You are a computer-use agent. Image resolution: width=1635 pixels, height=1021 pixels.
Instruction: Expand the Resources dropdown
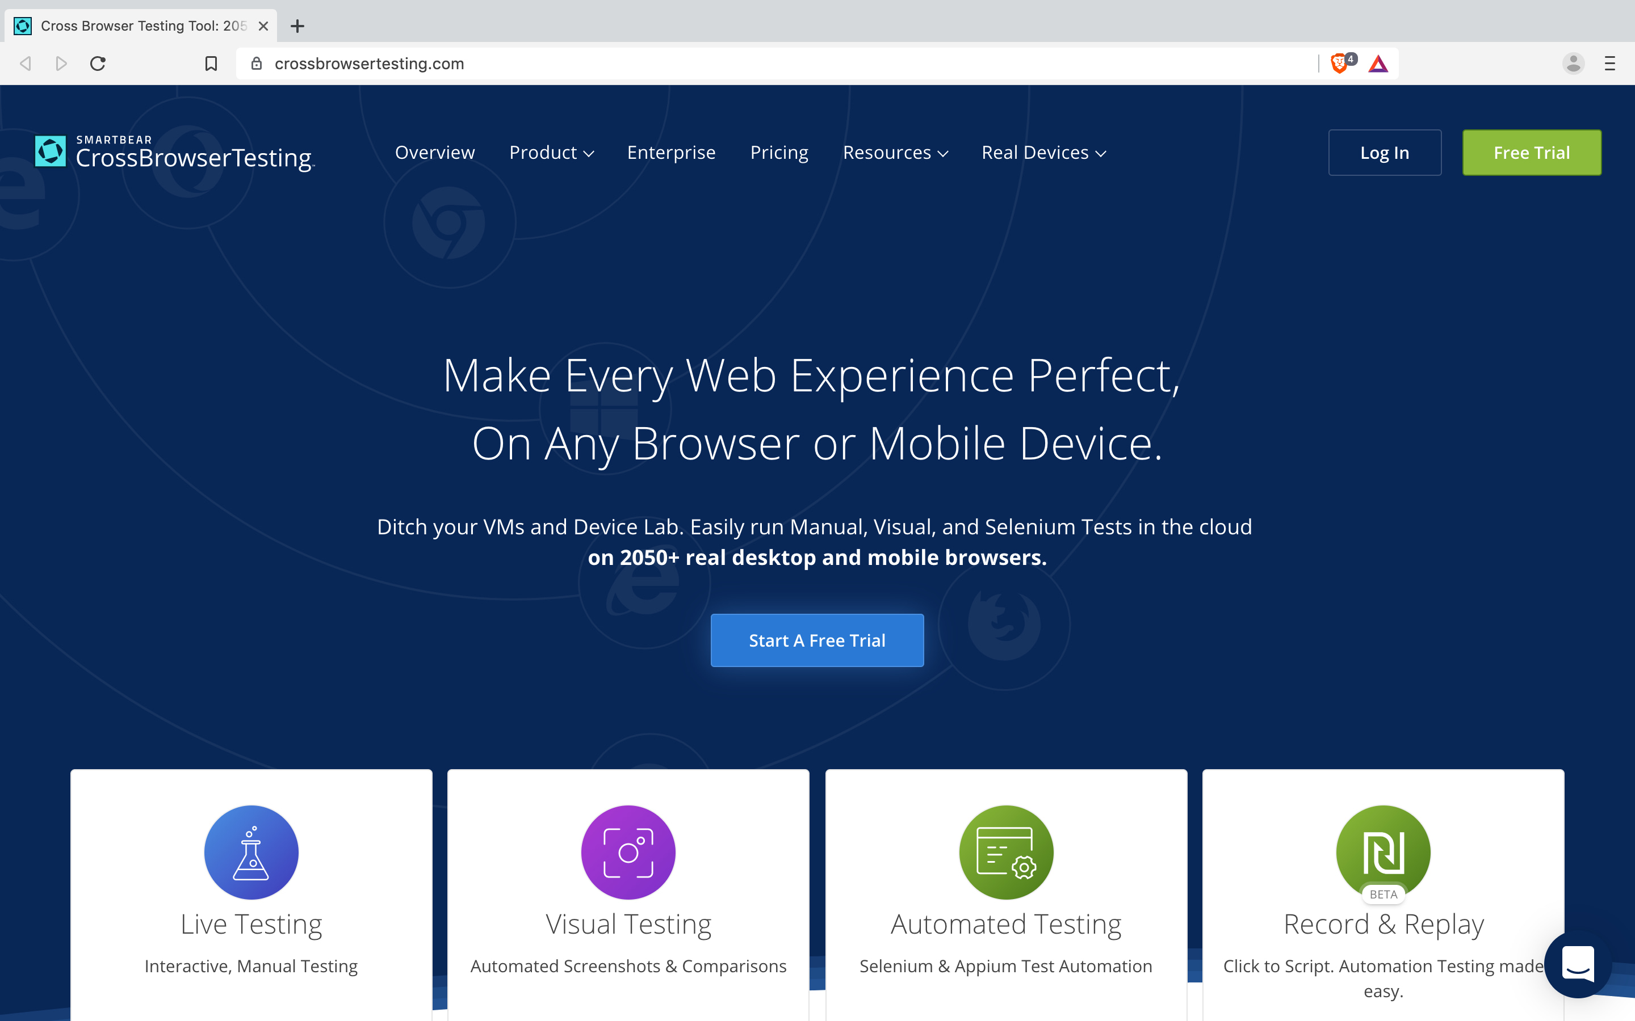point(895,153)
